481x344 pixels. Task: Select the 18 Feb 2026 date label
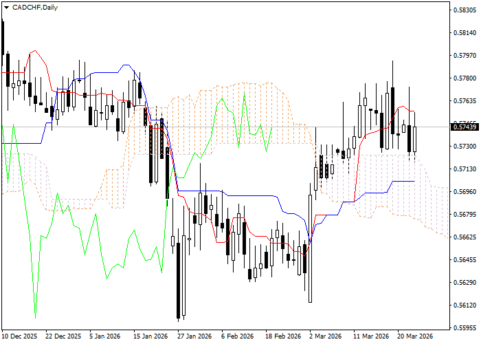coord(282,336)
